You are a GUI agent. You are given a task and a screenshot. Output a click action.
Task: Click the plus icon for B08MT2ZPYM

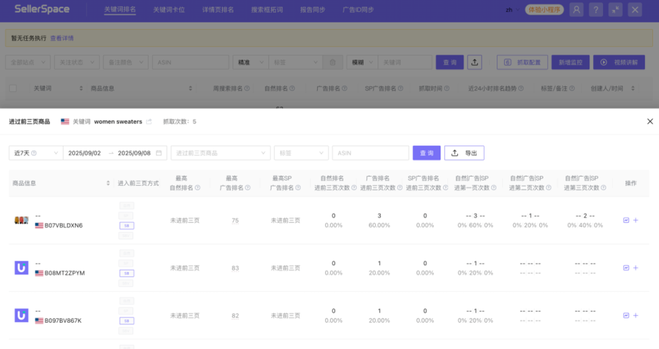click(635, 267)
